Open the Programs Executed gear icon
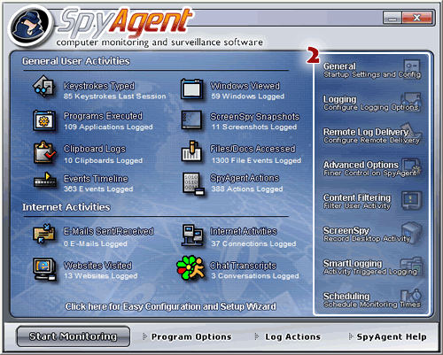Viewport: 443px width, 355px height. click(x=44, y=120)
